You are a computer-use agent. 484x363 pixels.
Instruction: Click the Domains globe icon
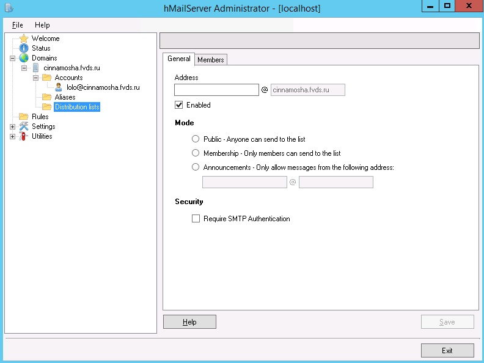24,58
